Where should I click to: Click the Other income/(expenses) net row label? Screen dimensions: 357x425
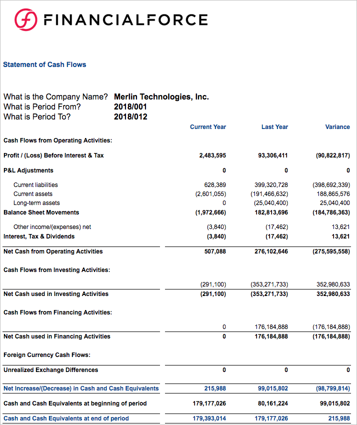52,227
